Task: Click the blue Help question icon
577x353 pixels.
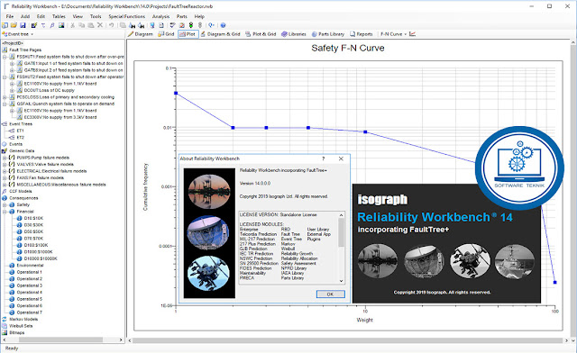Action: point(223,25)
